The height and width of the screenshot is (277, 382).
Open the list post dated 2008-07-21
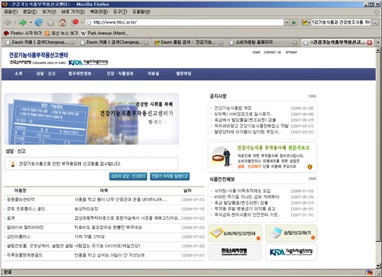pyautogui.click(x=105, y=200)
